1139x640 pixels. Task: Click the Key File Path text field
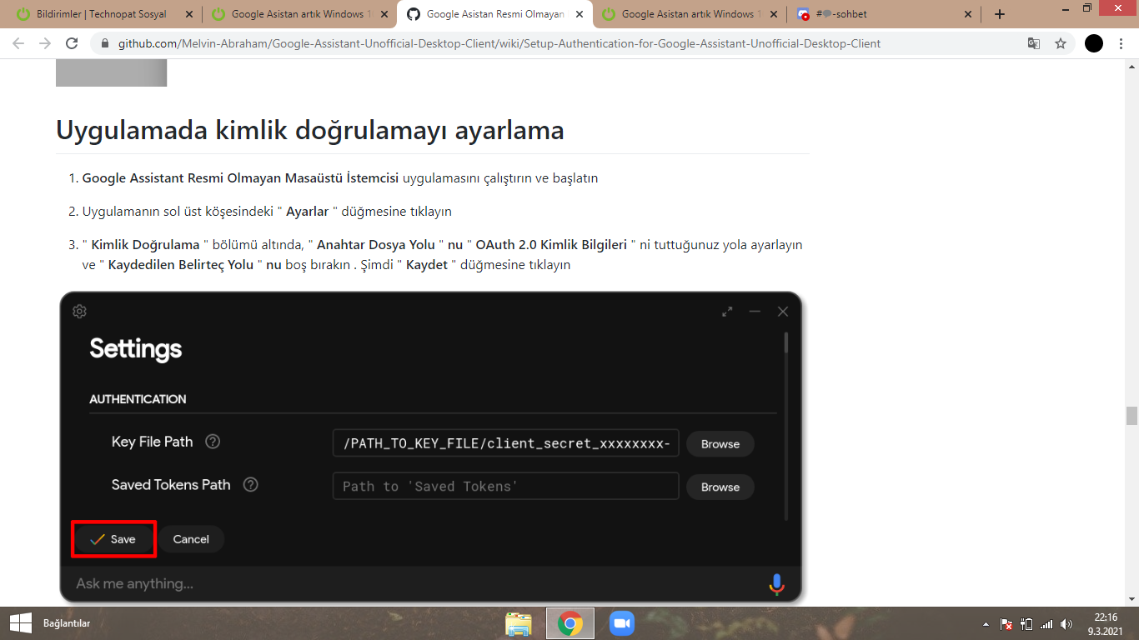(x=505, y=443)
